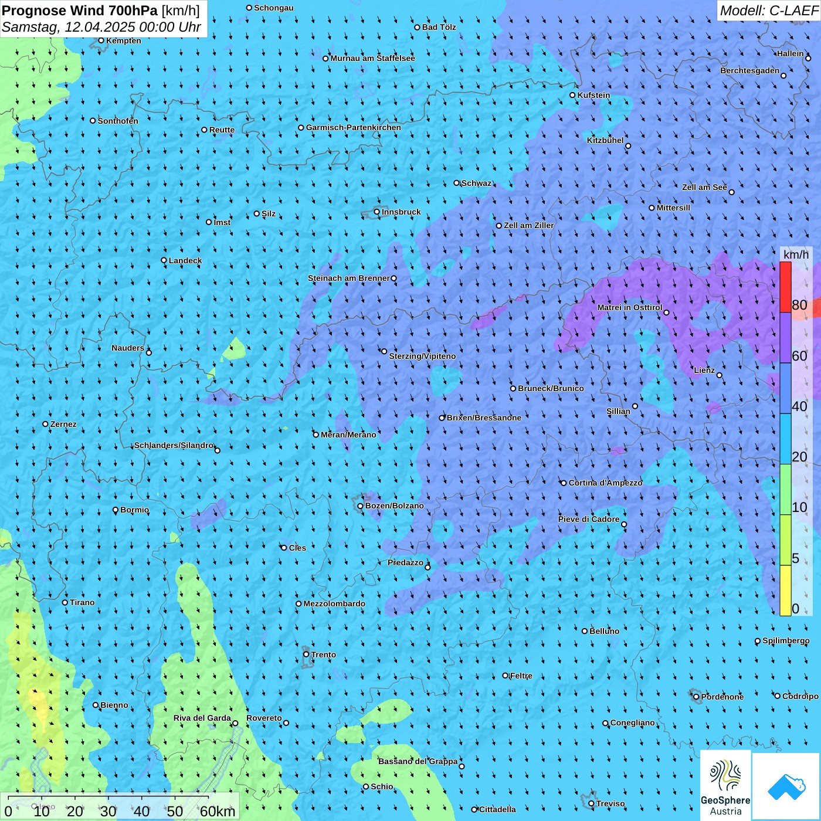Click the Cortina d'Ampezzo label

[606, 483]
